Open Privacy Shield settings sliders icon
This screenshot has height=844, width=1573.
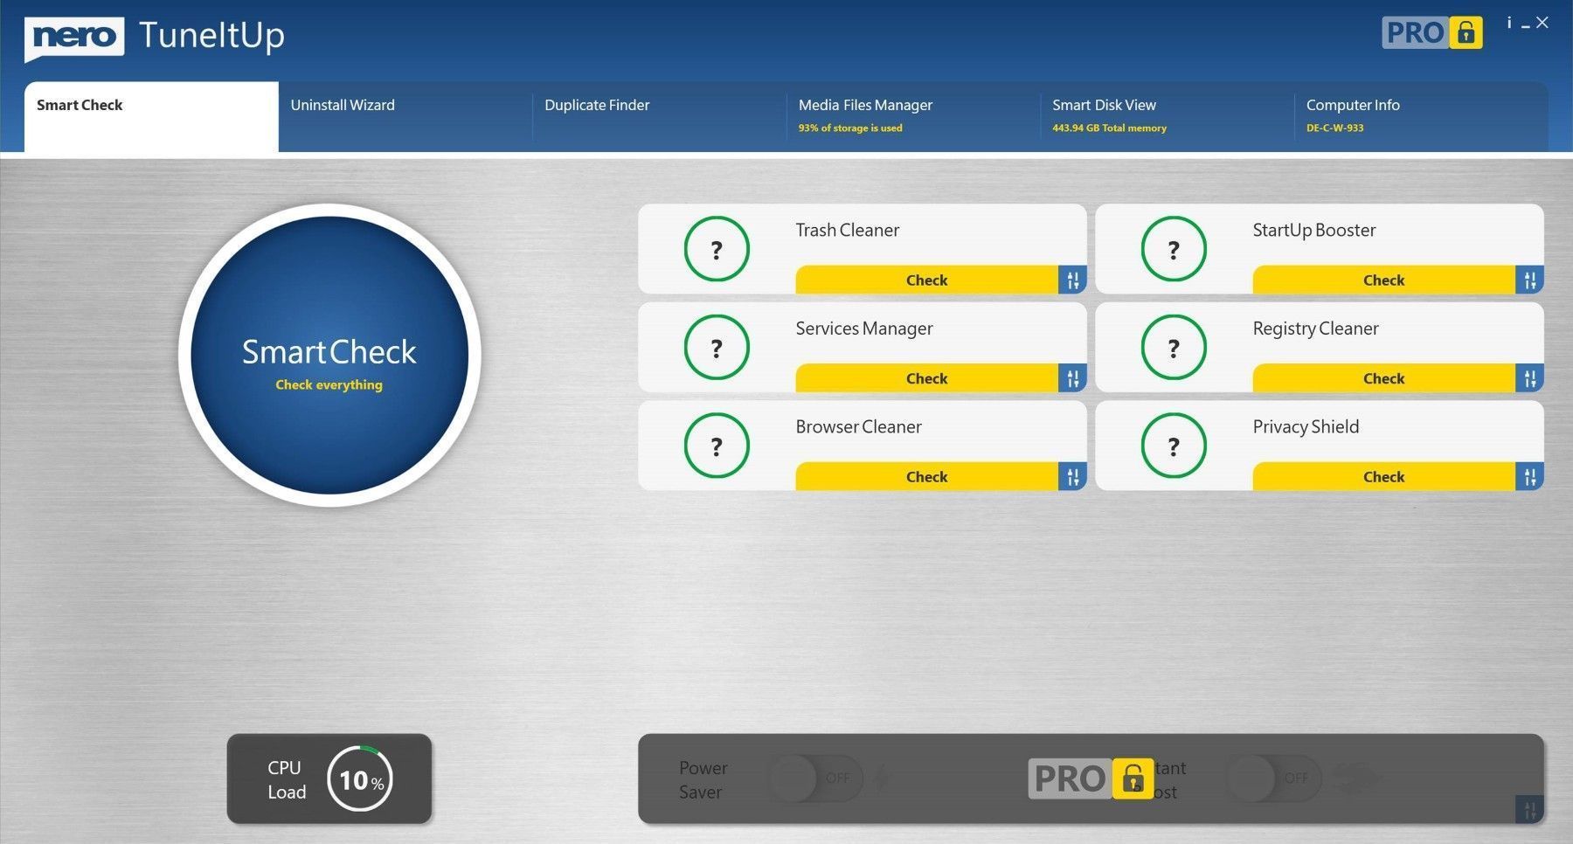point(1529,476)
